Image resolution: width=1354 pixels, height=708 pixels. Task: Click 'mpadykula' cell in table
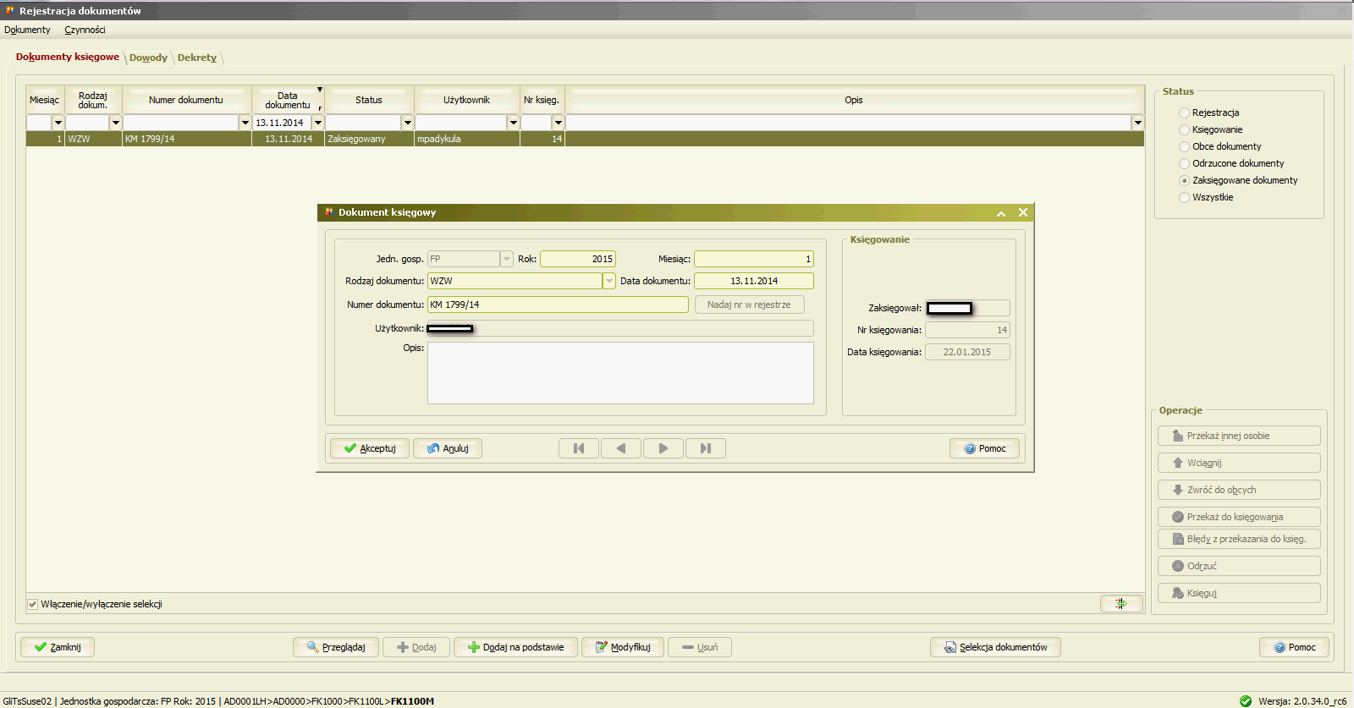(467, 139)
